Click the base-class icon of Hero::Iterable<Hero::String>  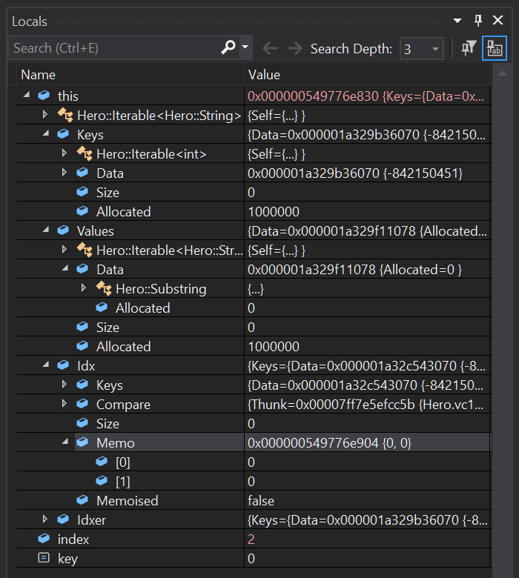coord(65,115)
